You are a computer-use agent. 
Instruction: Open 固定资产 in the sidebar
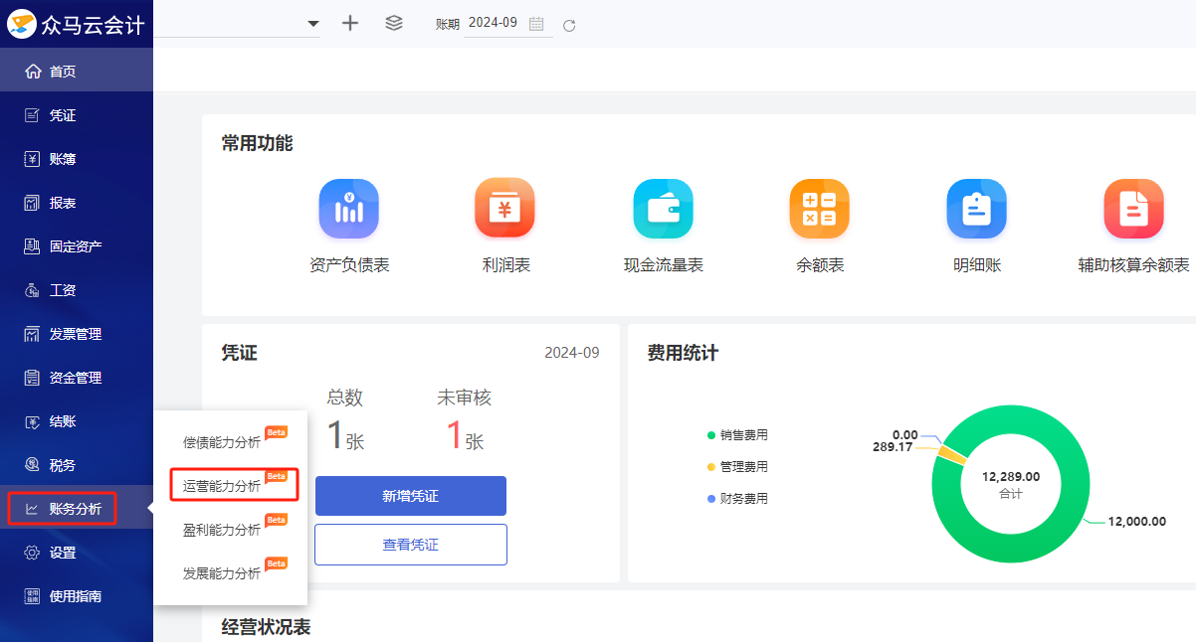[77, 246]
